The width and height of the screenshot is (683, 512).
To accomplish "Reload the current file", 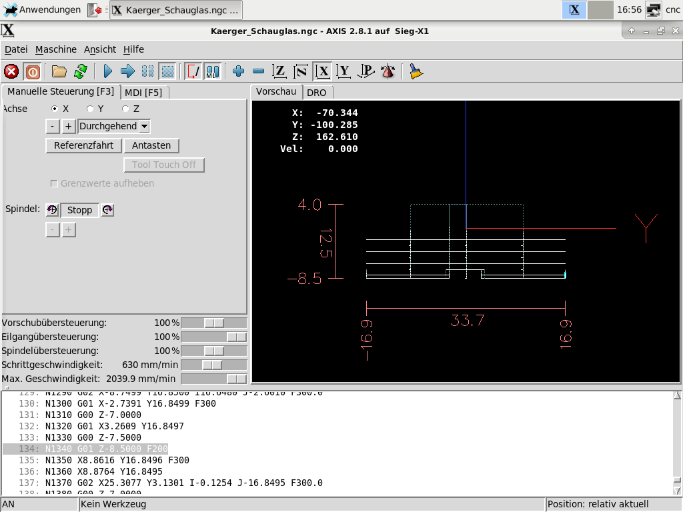I will click(x=81, y=71).
